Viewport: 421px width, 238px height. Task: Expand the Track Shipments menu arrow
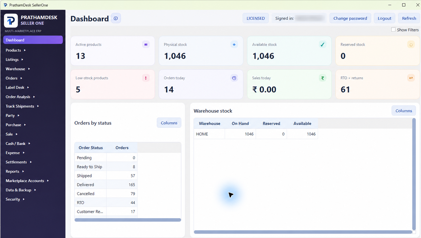[x=38, y=106]
